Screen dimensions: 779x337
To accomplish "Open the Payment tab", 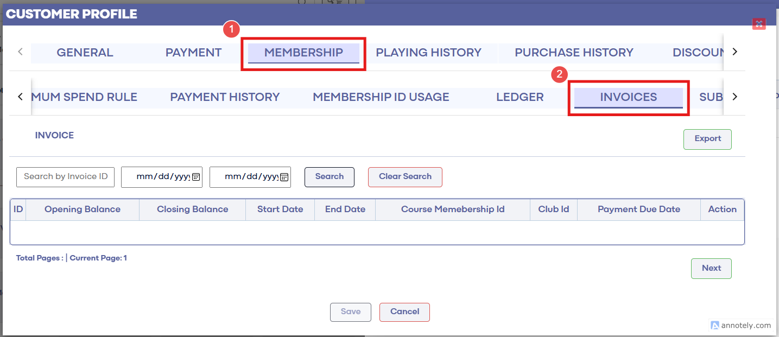I will coord(193,53).
